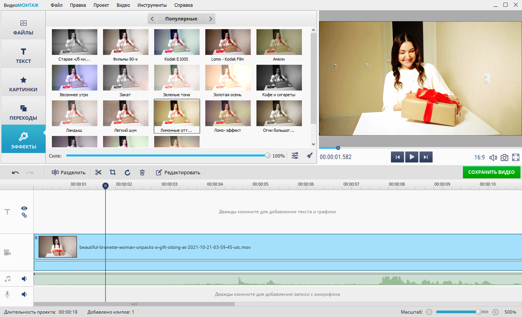Mute the music track speaker
The width and height of the screenshot is (522, 317).
tap(24, 279)
